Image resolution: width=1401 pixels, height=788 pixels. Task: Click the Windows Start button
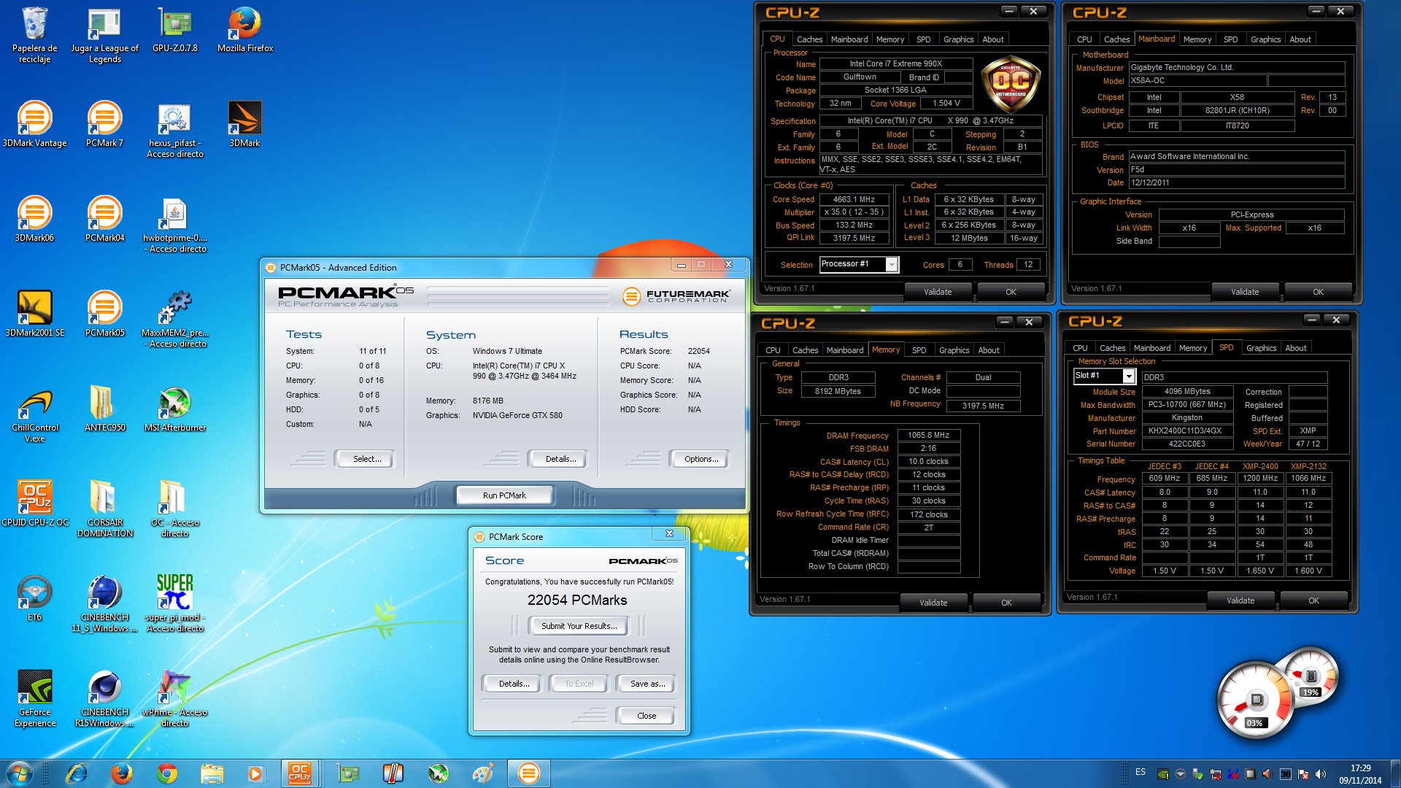(x=20, y=773)
